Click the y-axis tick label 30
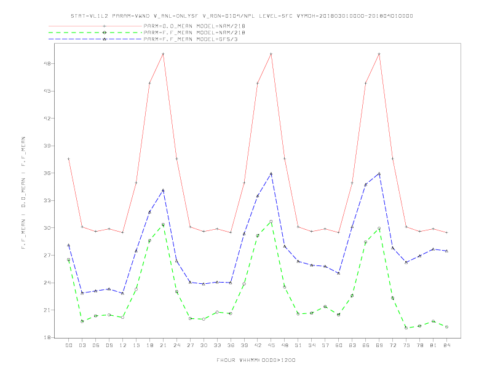This screenshot has height=376, width=487. (x=47, y=228)
